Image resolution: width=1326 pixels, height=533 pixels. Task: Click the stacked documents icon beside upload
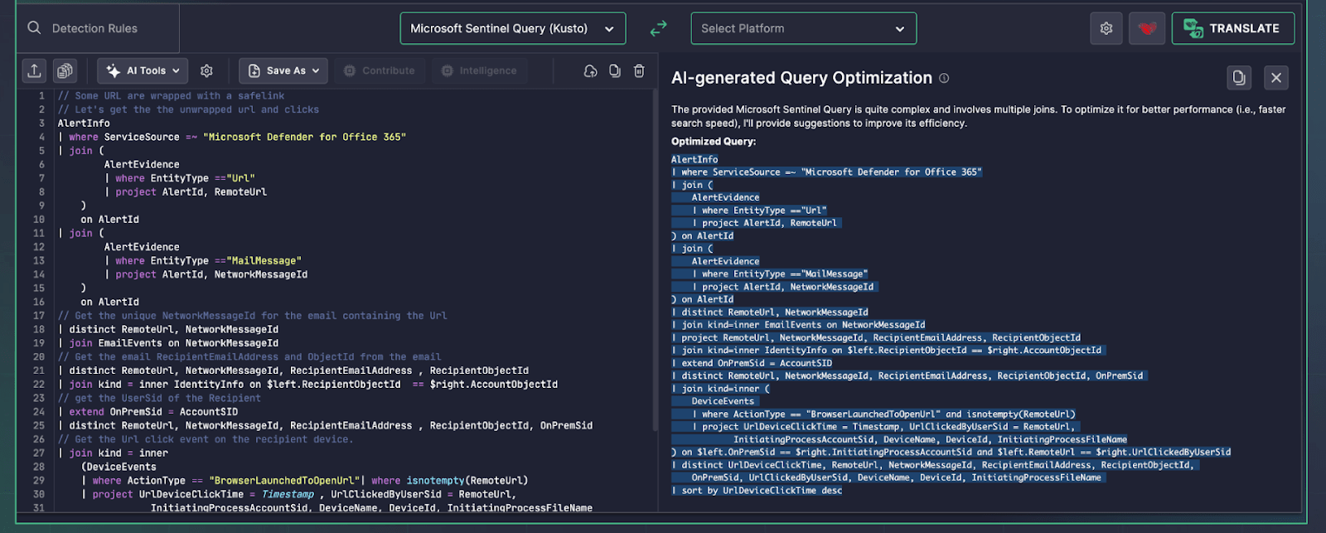[65, 70]
